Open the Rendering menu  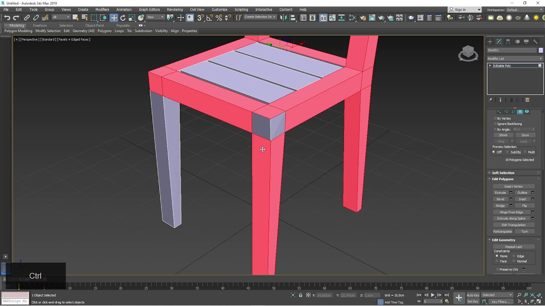[175, 9]
